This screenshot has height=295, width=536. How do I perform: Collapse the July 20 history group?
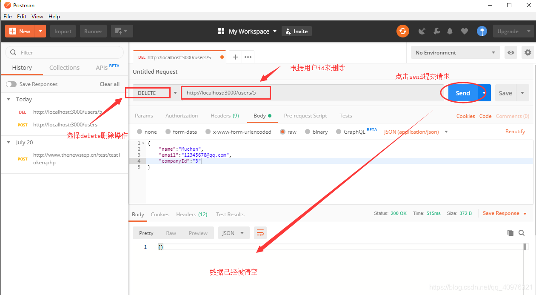(x=9, y=143)
